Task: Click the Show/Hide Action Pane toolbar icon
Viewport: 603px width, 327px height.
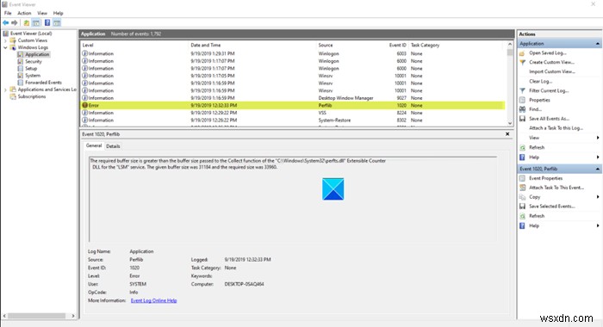Action: [57, 23]
